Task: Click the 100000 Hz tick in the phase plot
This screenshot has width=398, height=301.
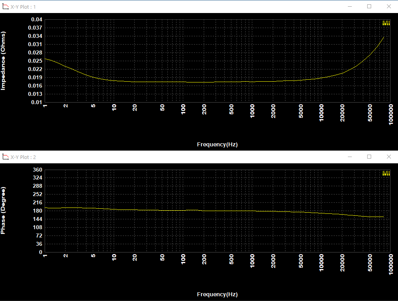Action: tap(391, 264)
